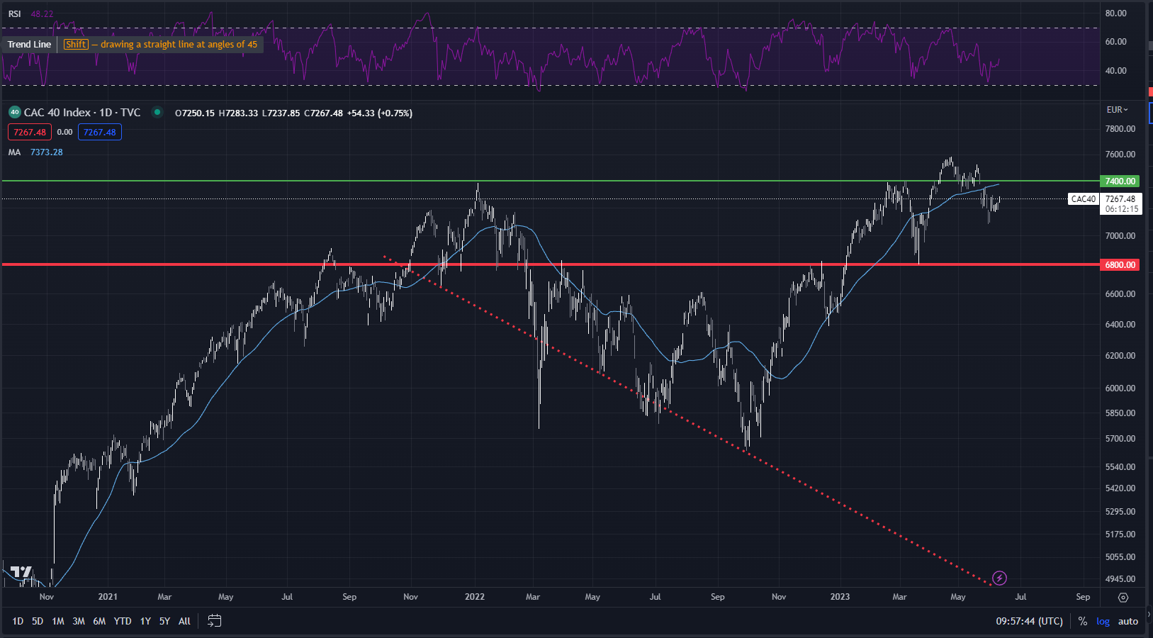Screen dimensions: 1153x638
Task: Select the 5Y date range
Action: coord(164,621)
